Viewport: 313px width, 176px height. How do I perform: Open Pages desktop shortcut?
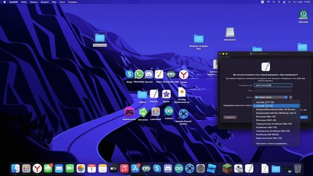(x=159, y=74)
